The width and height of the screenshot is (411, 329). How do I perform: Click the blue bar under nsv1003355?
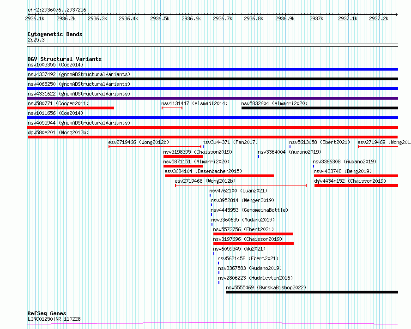click(x=212, y=69)
